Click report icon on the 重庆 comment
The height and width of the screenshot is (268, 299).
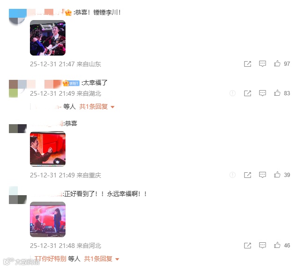pyautogui.click(x=233, y=175)
